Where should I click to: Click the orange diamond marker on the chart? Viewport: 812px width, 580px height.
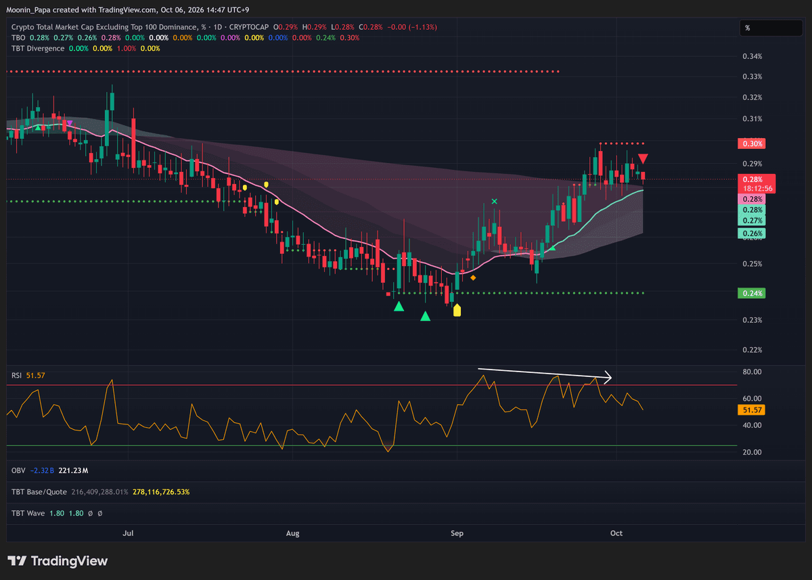473,277
